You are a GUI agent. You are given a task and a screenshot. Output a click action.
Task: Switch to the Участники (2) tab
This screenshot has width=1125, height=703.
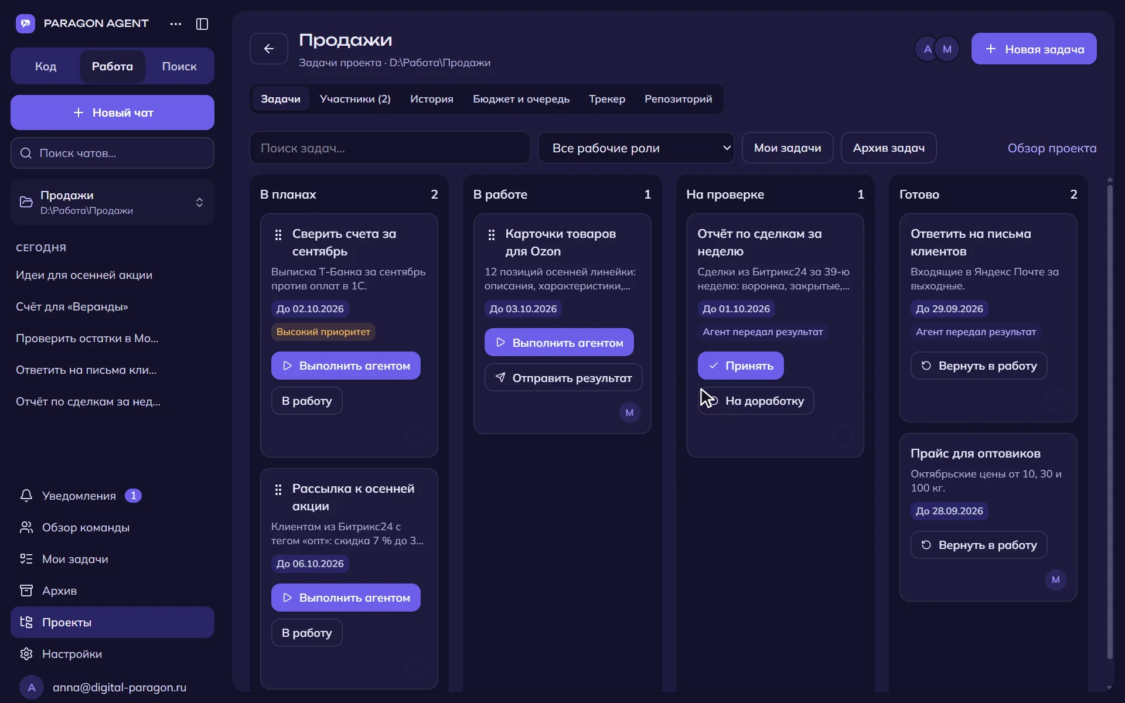(x=355, y=99)
